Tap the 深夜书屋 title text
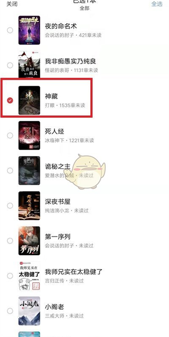Image resolution: width=169 pixels, height=337 pixels. [x=58, y=202]
